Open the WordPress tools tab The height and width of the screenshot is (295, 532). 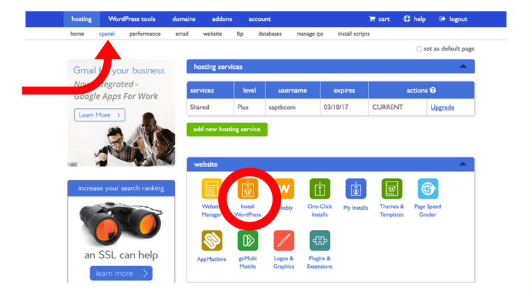[x=131, y=19]
